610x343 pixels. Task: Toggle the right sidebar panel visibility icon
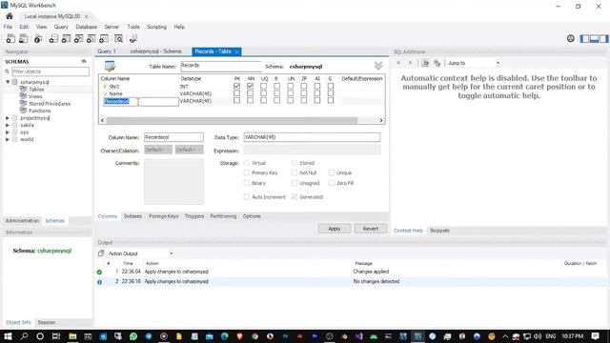[603, 38]
